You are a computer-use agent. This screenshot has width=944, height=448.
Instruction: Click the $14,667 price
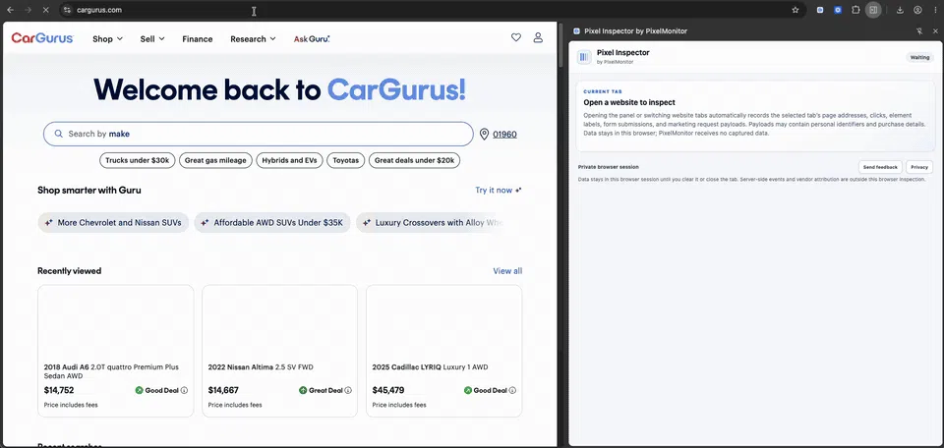point(223,390)
